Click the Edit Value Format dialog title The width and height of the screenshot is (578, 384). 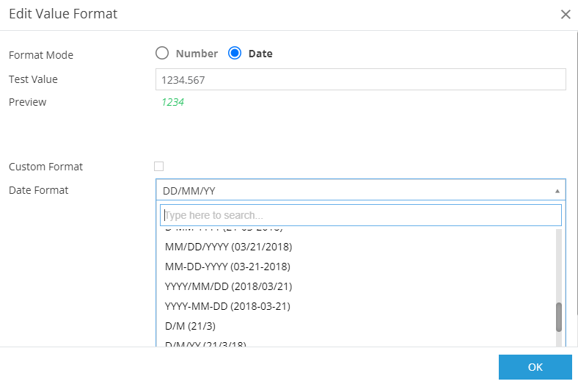(63, 14)
